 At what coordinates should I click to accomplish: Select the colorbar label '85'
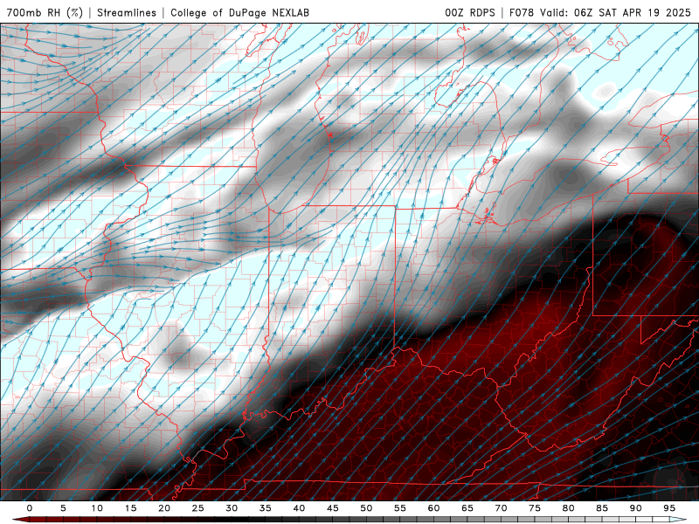tap(602, 508)
